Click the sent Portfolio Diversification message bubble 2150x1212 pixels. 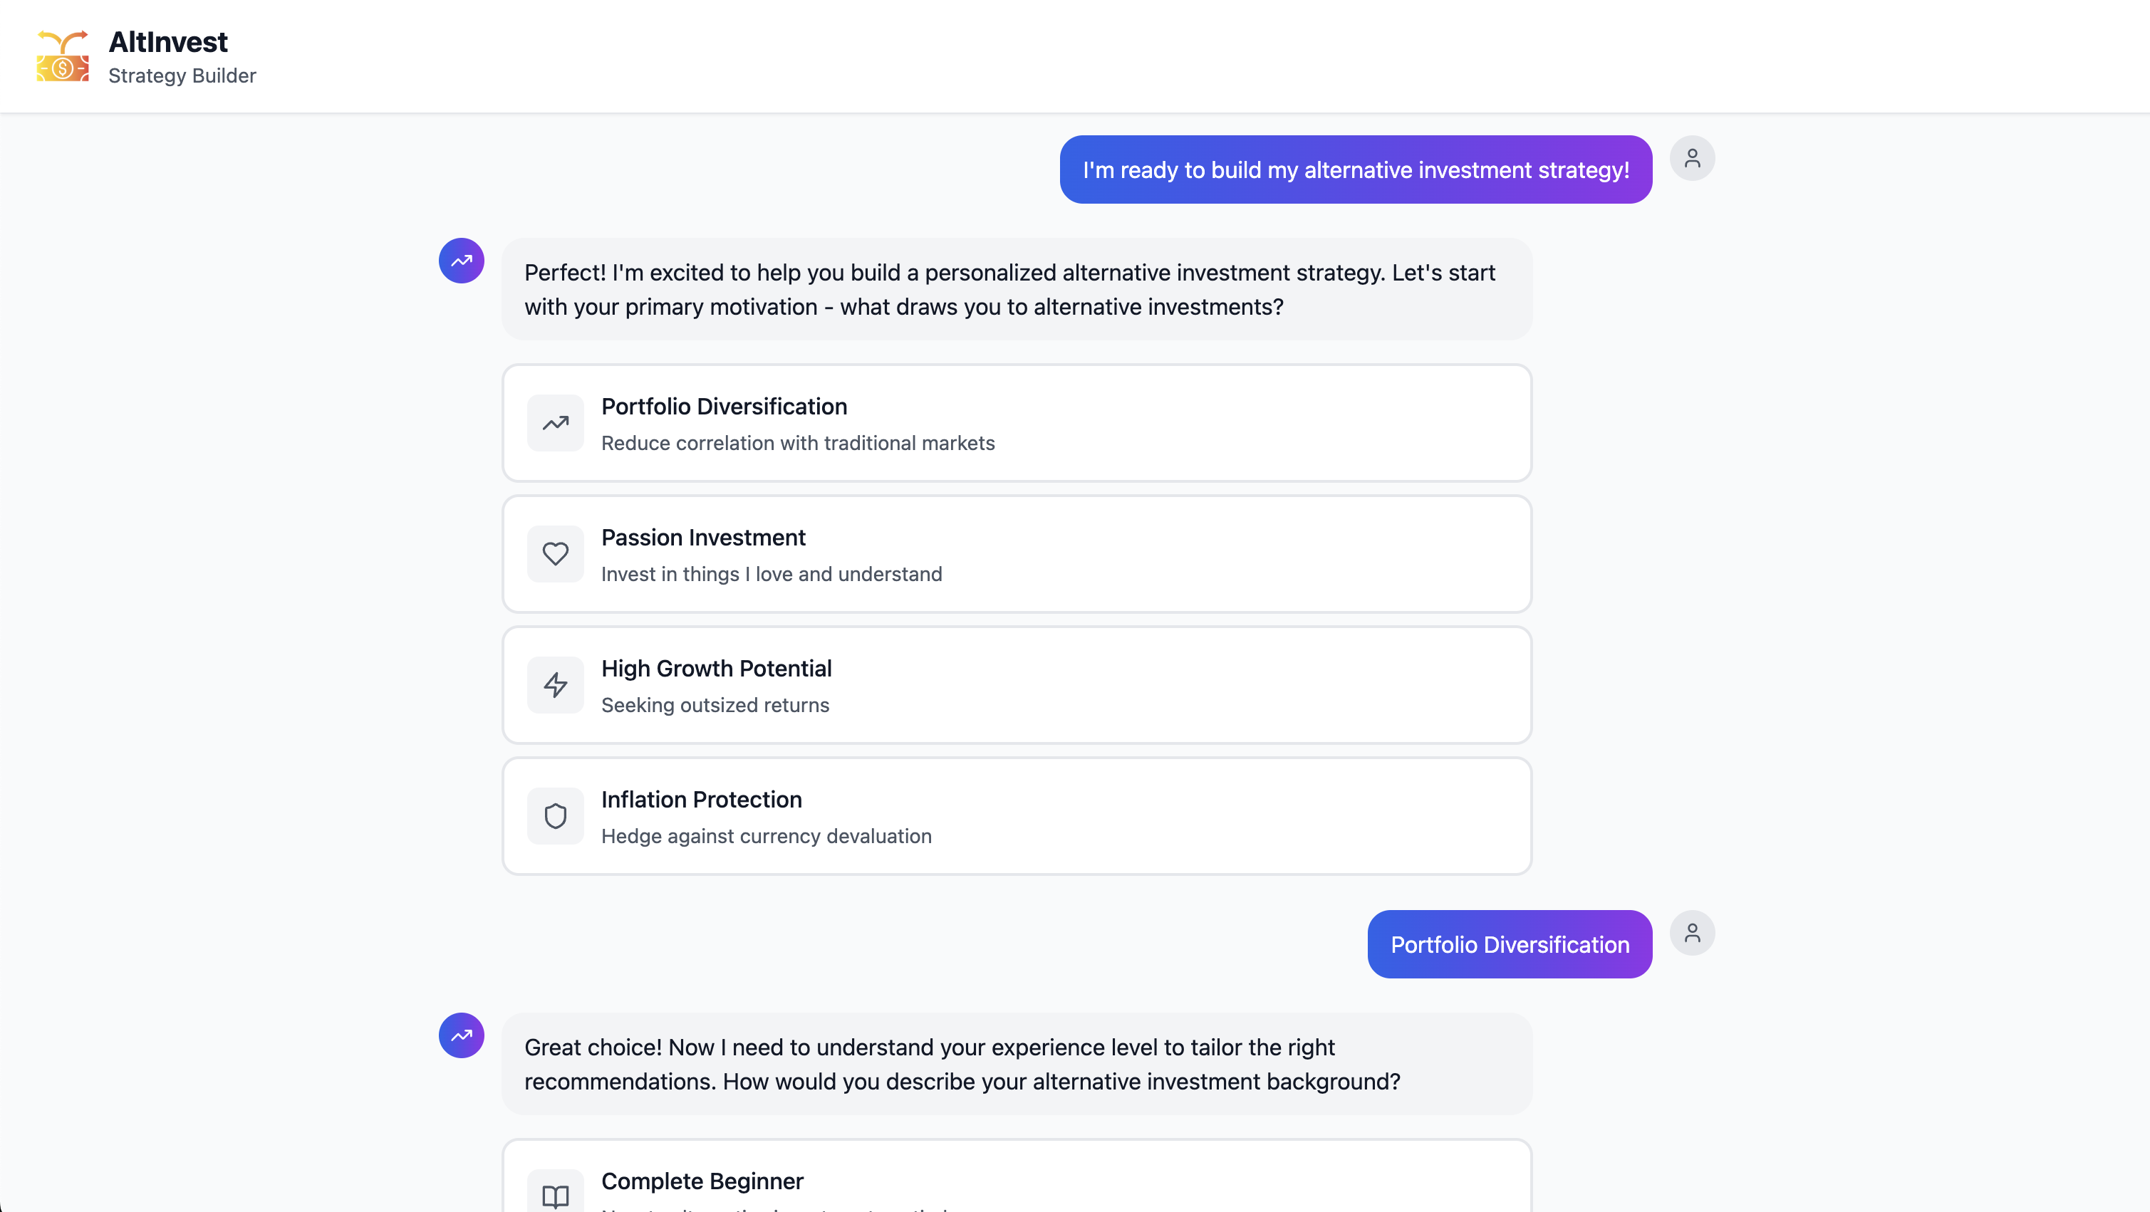[1509, 944]
